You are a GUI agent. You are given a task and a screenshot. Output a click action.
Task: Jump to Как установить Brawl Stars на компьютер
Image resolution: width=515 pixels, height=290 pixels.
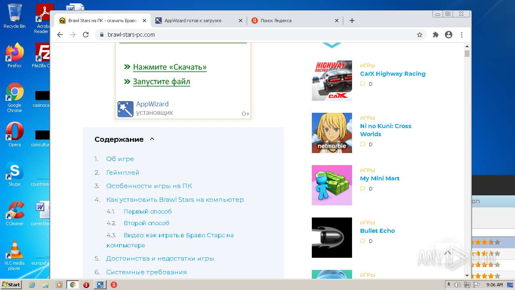click(175, 200)
